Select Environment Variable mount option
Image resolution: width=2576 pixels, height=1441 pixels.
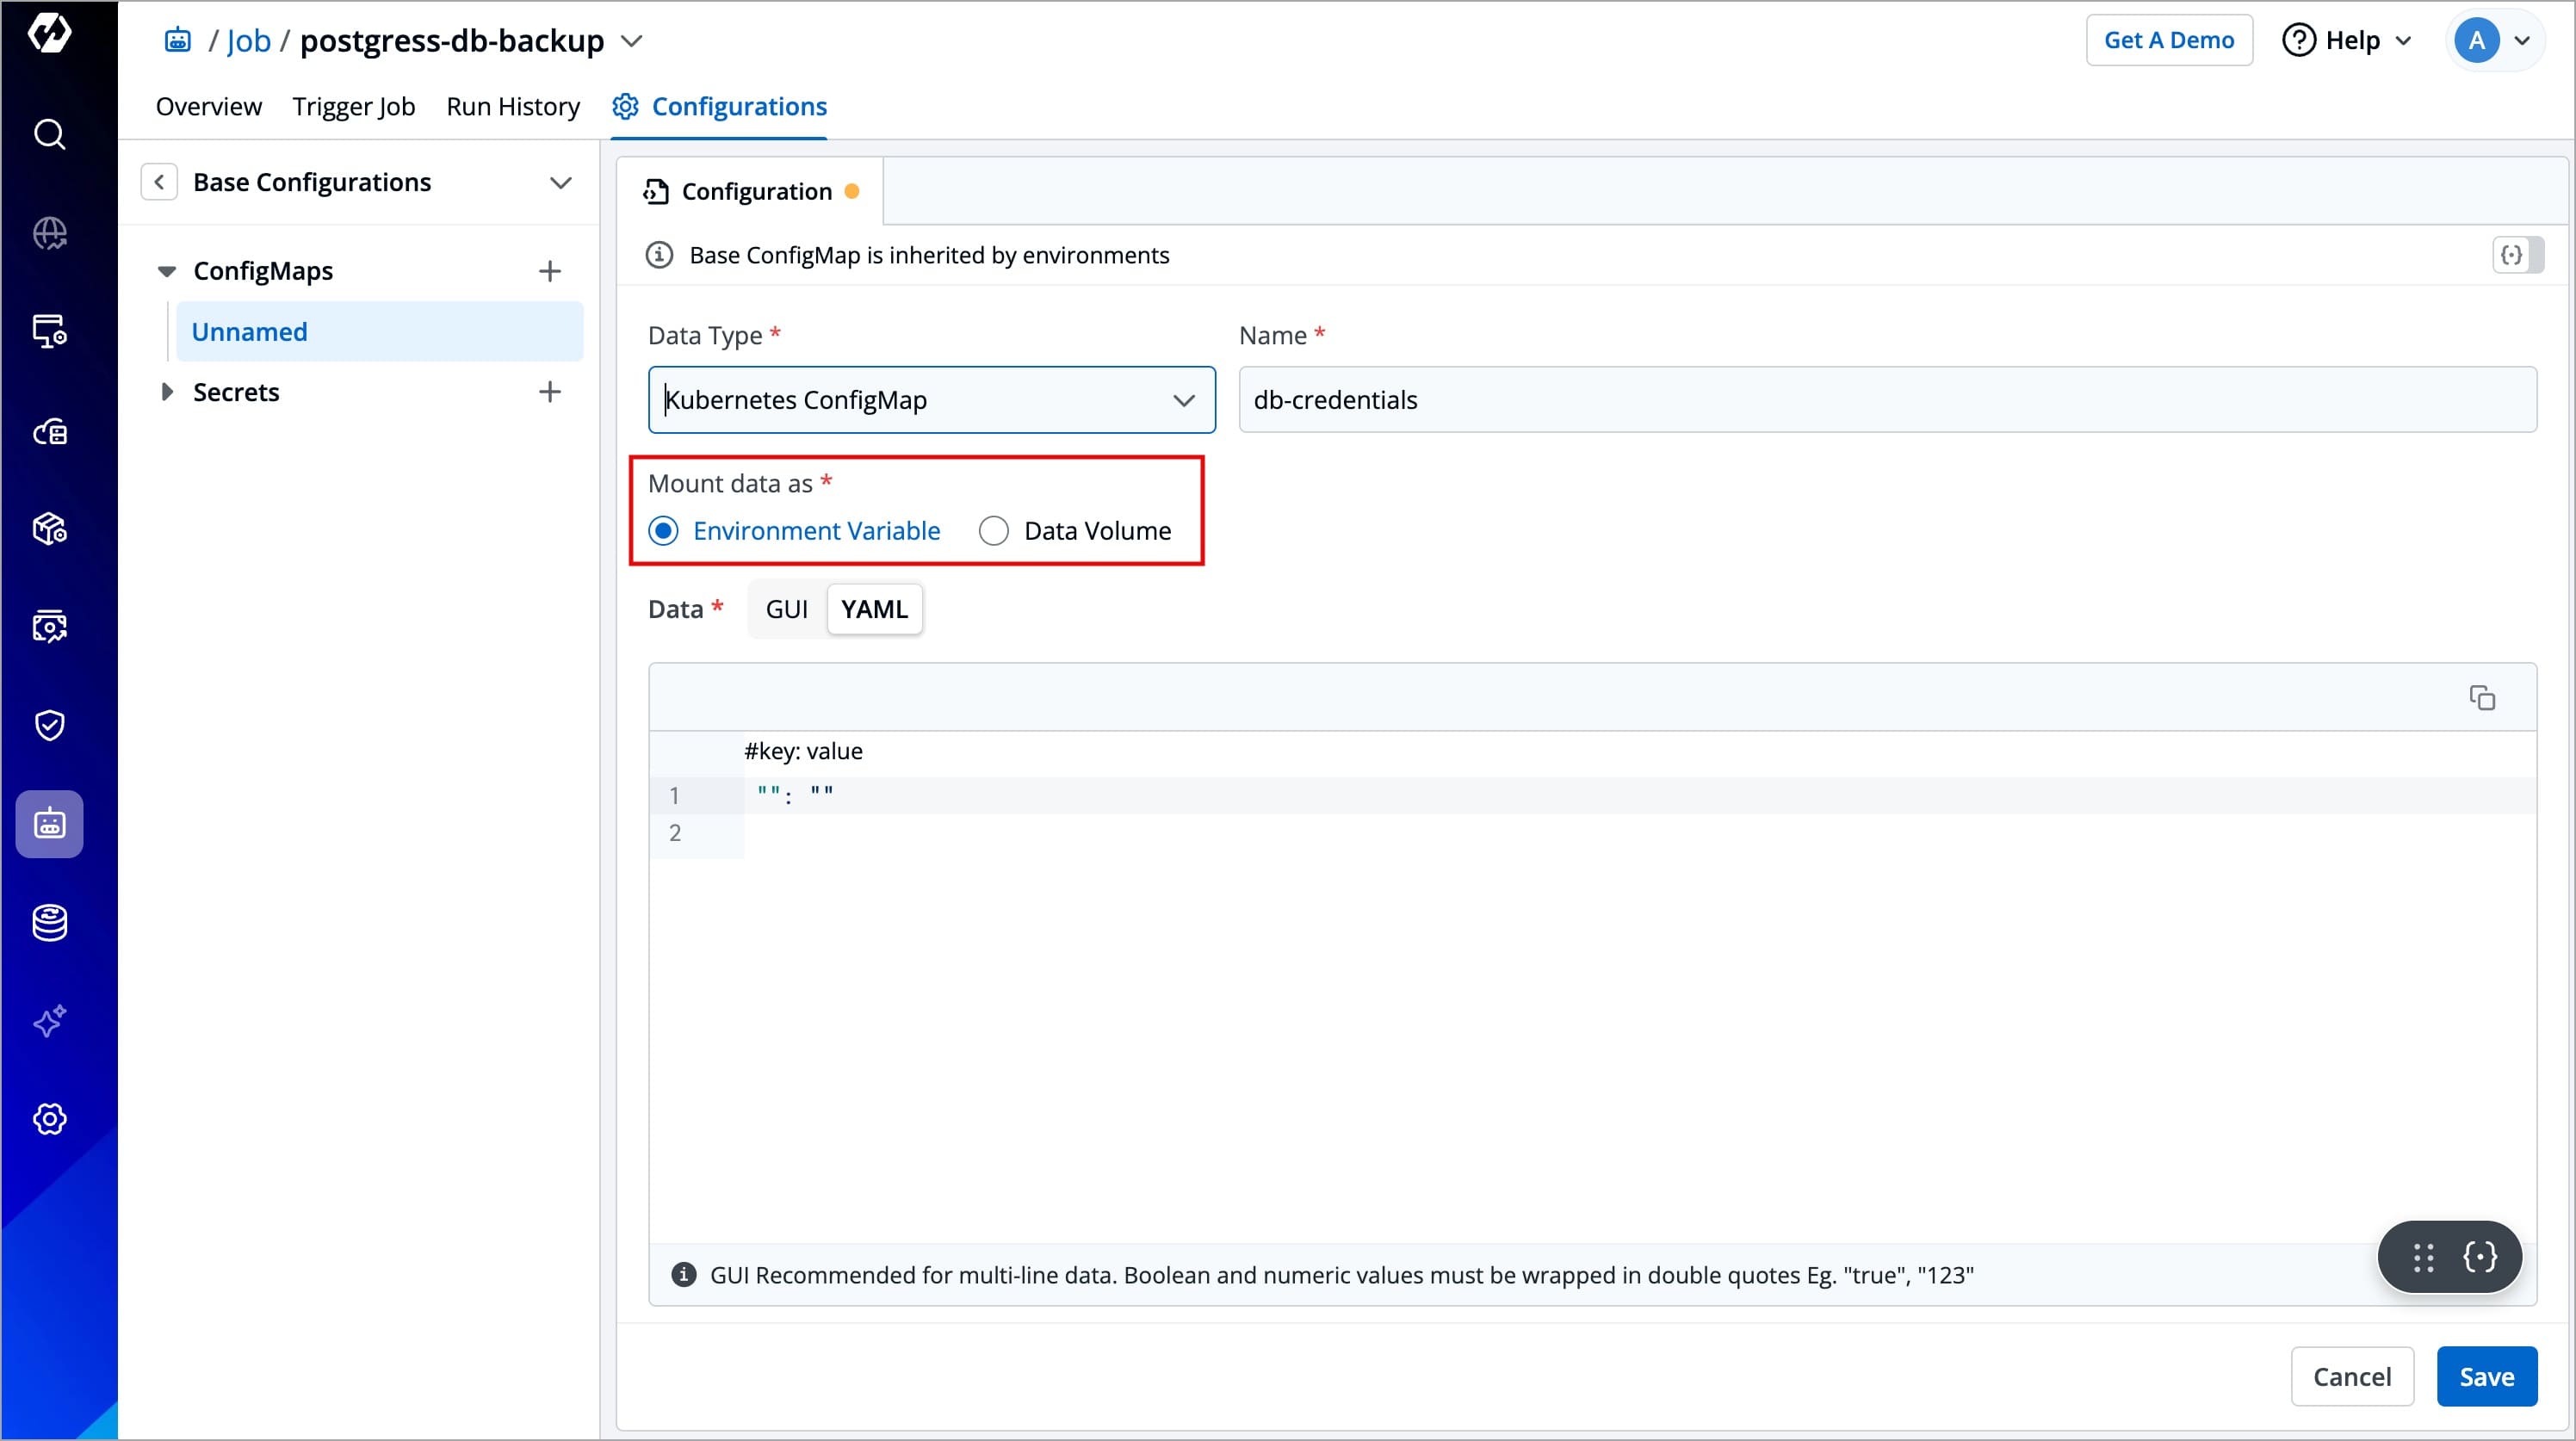click(x=664, y=531)
